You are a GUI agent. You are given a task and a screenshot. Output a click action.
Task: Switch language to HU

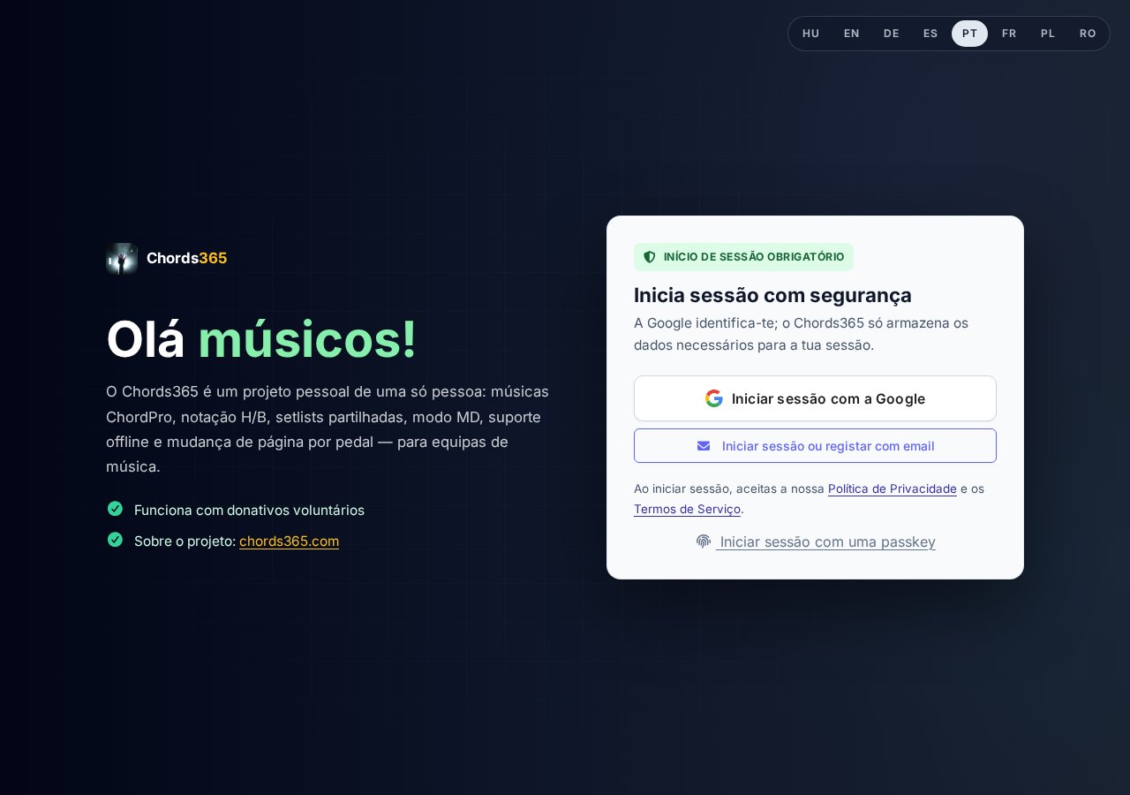tap(810, 34)
